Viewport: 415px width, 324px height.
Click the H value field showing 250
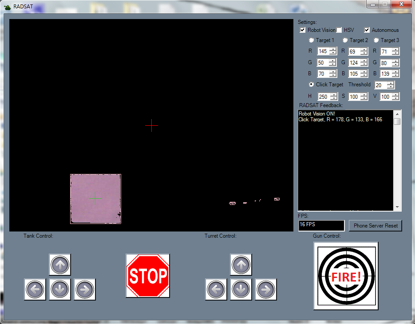click(x=323, y=96)
